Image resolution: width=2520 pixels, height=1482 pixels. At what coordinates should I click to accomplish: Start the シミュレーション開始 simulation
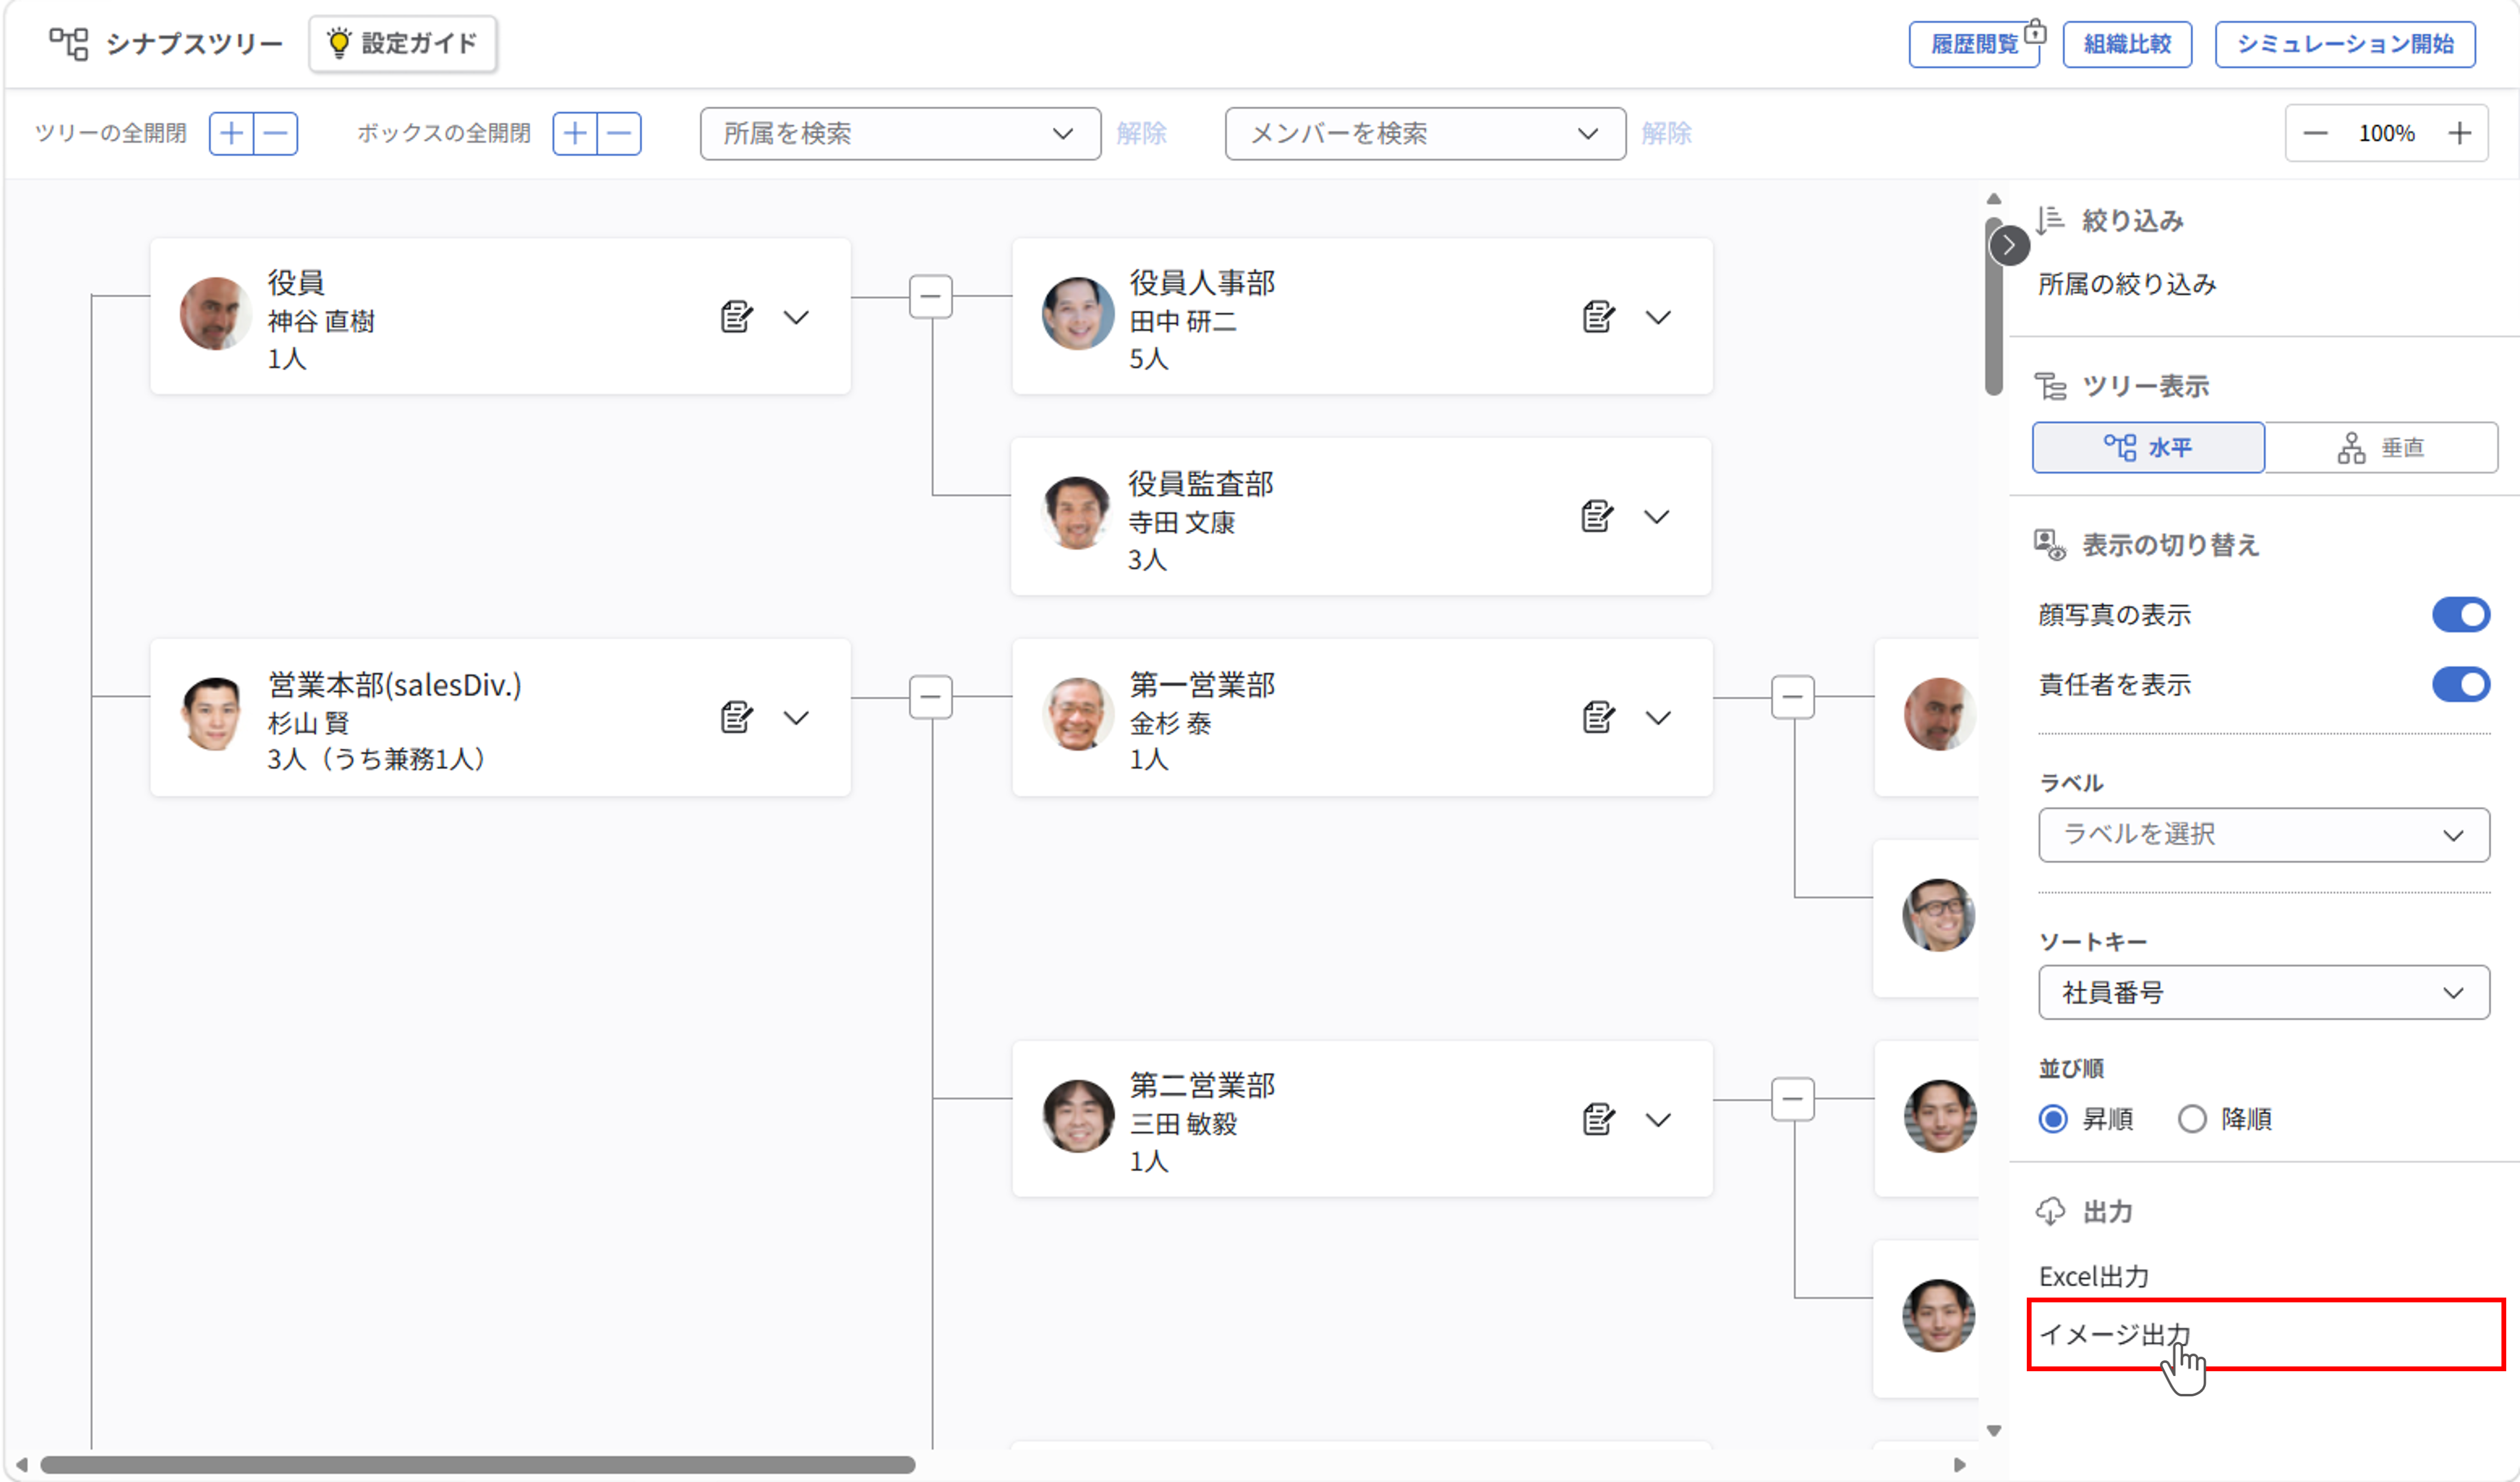pos(2345,44)
